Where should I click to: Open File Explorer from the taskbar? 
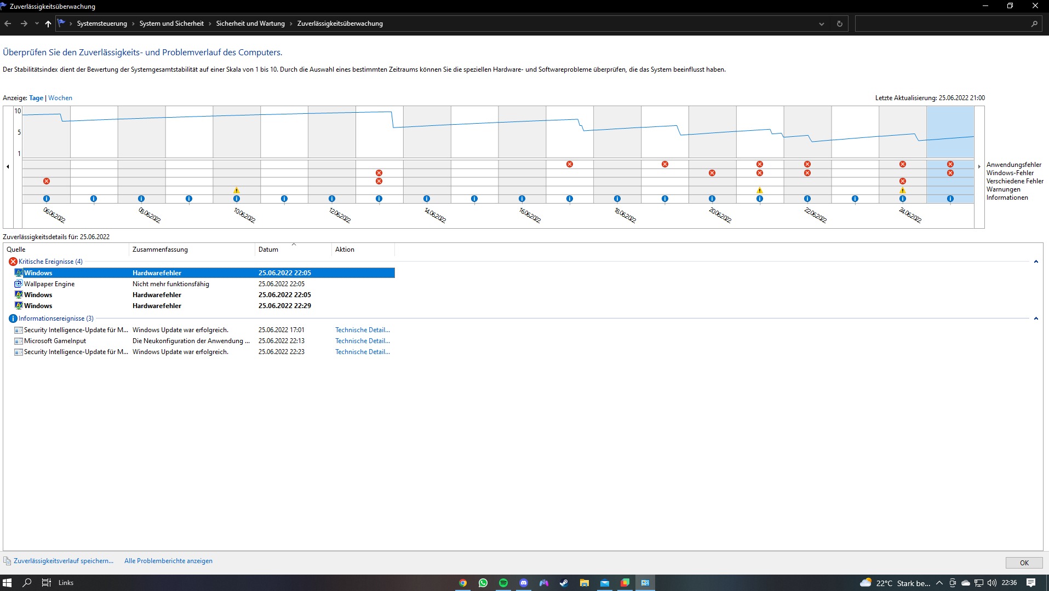point(584,583)
